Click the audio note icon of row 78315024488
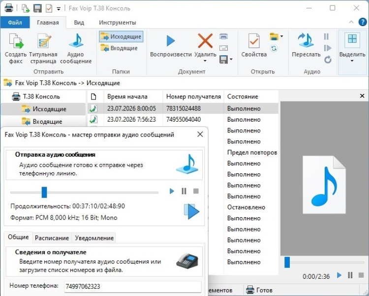 pos(93,108)
